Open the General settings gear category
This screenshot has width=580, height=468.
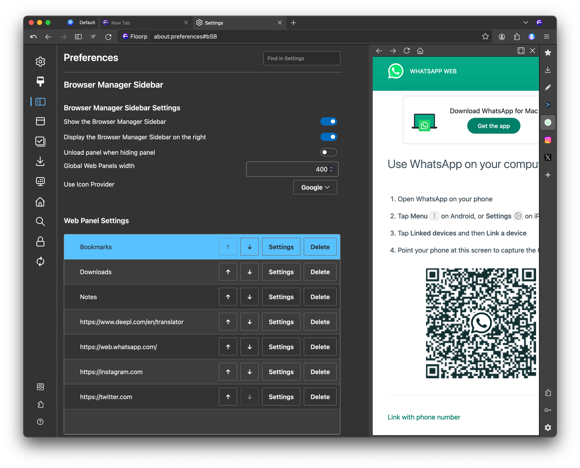coord(40,61)
